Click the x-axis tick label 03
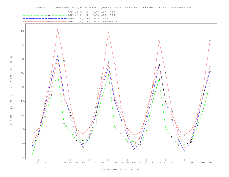Image resolution: width=229 pixels, height=177 pixels. [38, 163]
